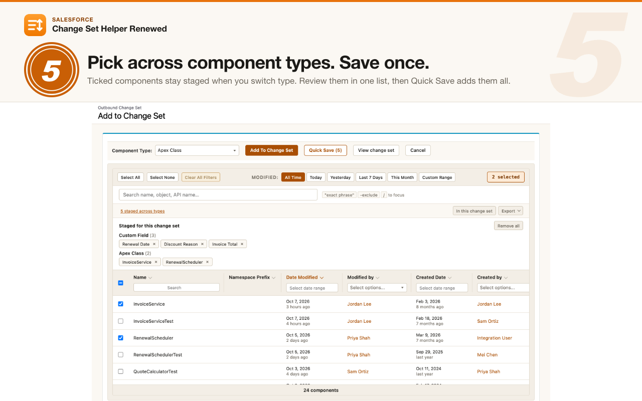Open the 5 staged across types link
The width and height of the screenshot is (642, 401).
pyautogui.click(x=142, y=211)
